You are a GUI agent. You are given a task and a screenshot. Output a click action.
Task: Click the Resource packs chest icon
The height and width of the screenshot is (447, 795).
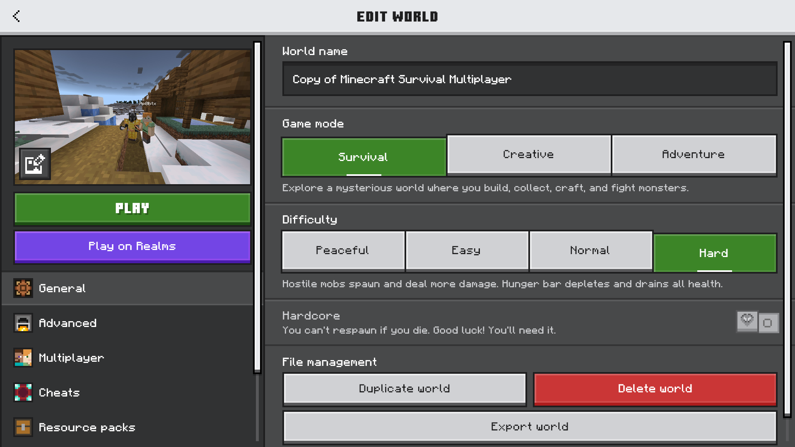23,427
